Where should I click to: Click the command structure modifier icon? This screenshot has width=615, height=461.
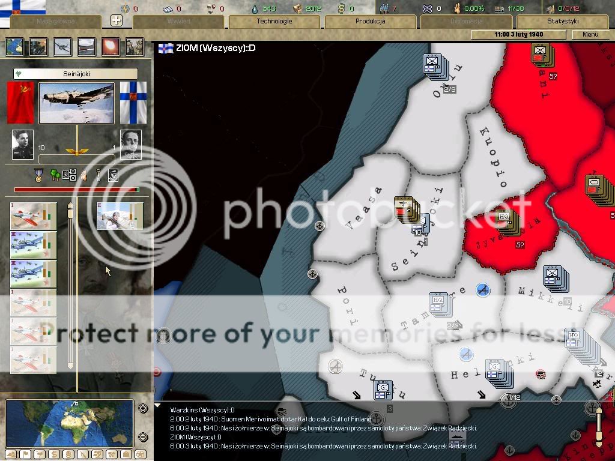click(x=70, y=175)
